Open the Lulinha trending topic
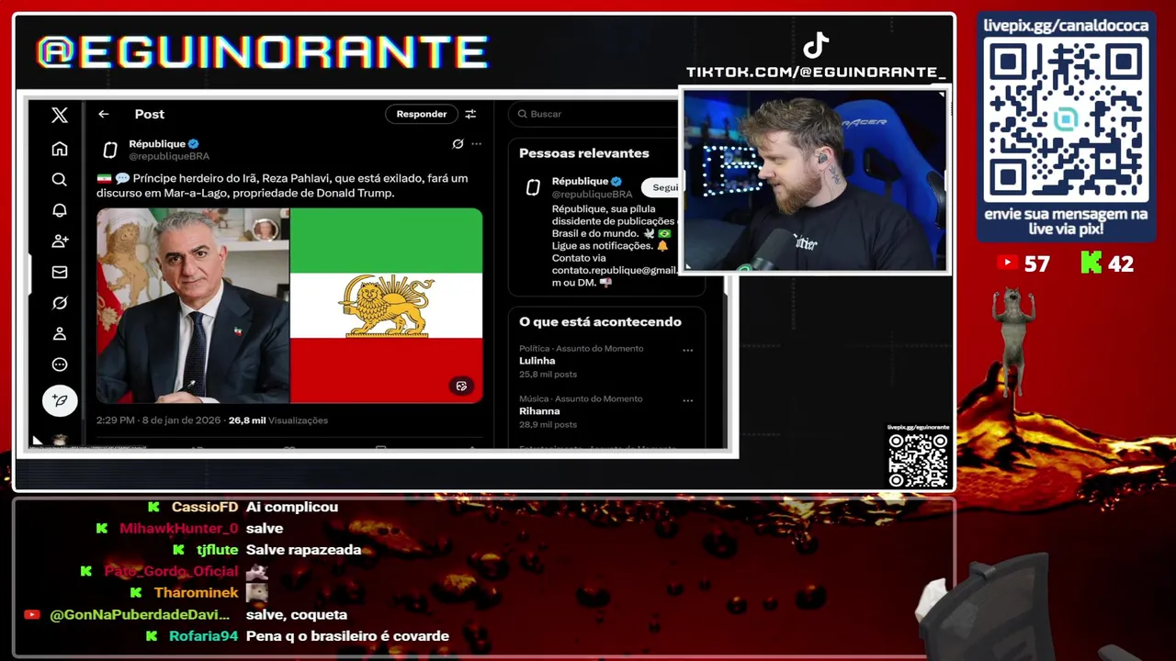Screen dimensions: 1176x661 537,361
